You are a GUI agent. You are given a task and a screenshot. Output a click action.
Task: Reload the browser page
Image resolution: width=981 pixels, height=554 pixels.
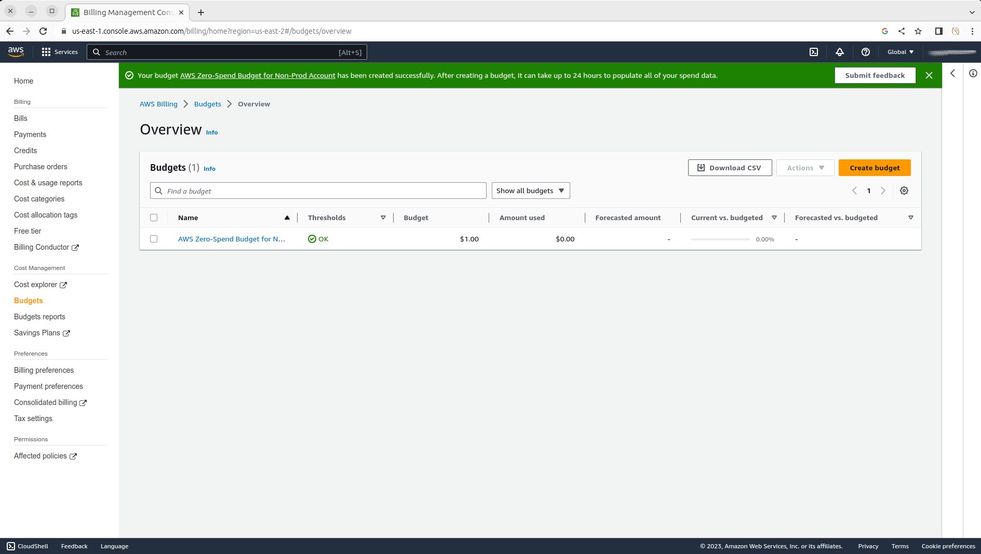point(43,31)
